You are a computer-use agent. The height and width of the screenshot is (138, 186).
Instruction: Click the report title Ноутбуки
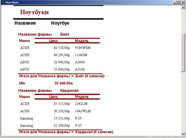[x=34, y=12]
